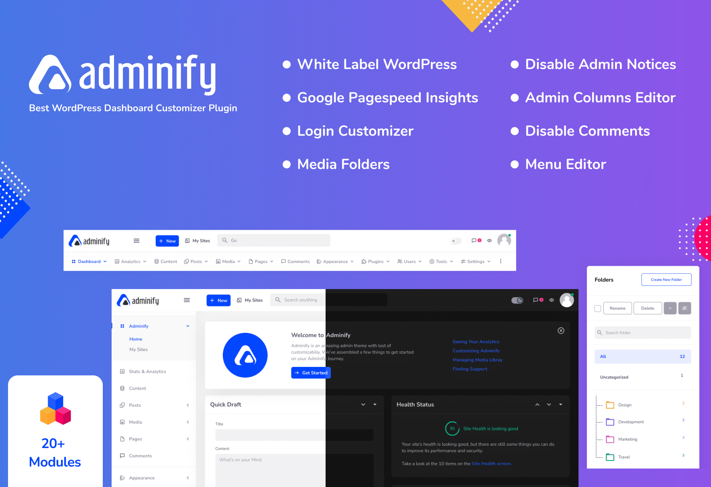Click the Design folder icon

tap(610, 405)
